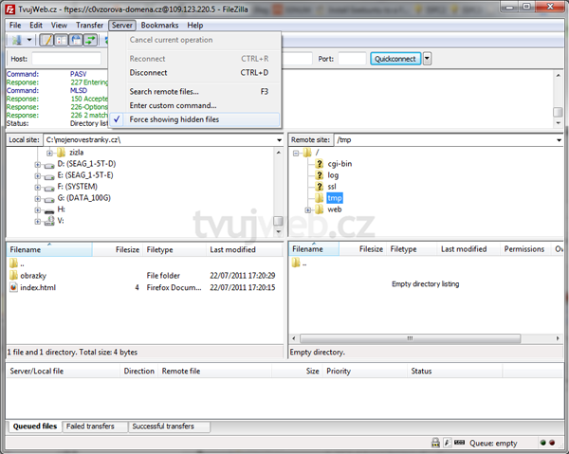Image resolution: width=569 pixels, height=454 pixels.
Task: Open the Quickconnect history dropdown arrow
Action: 427,59
